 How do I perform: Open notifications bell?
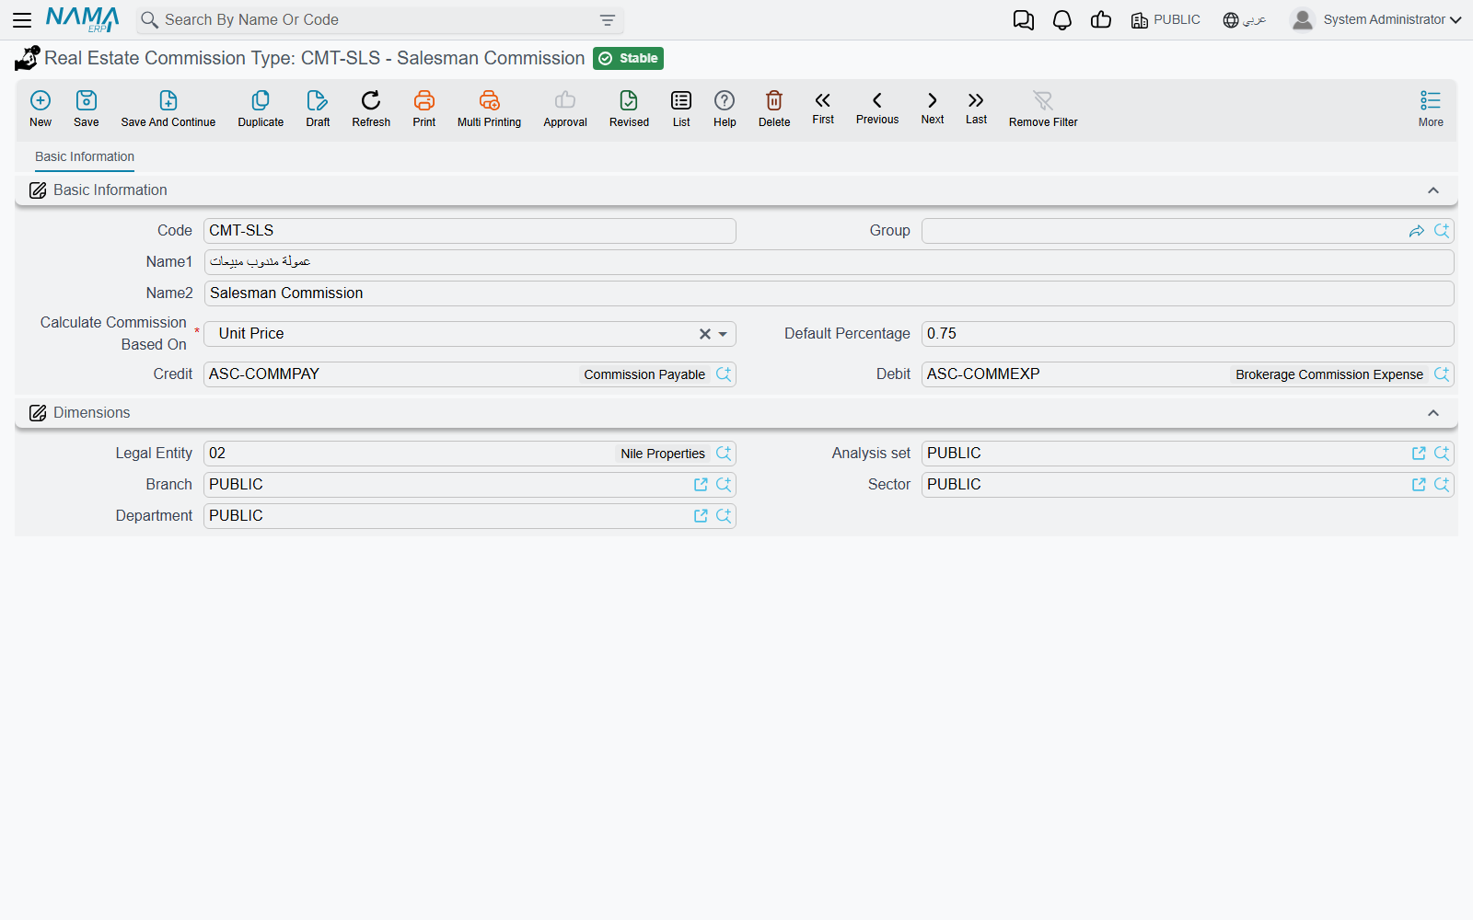coord(1062,20)
